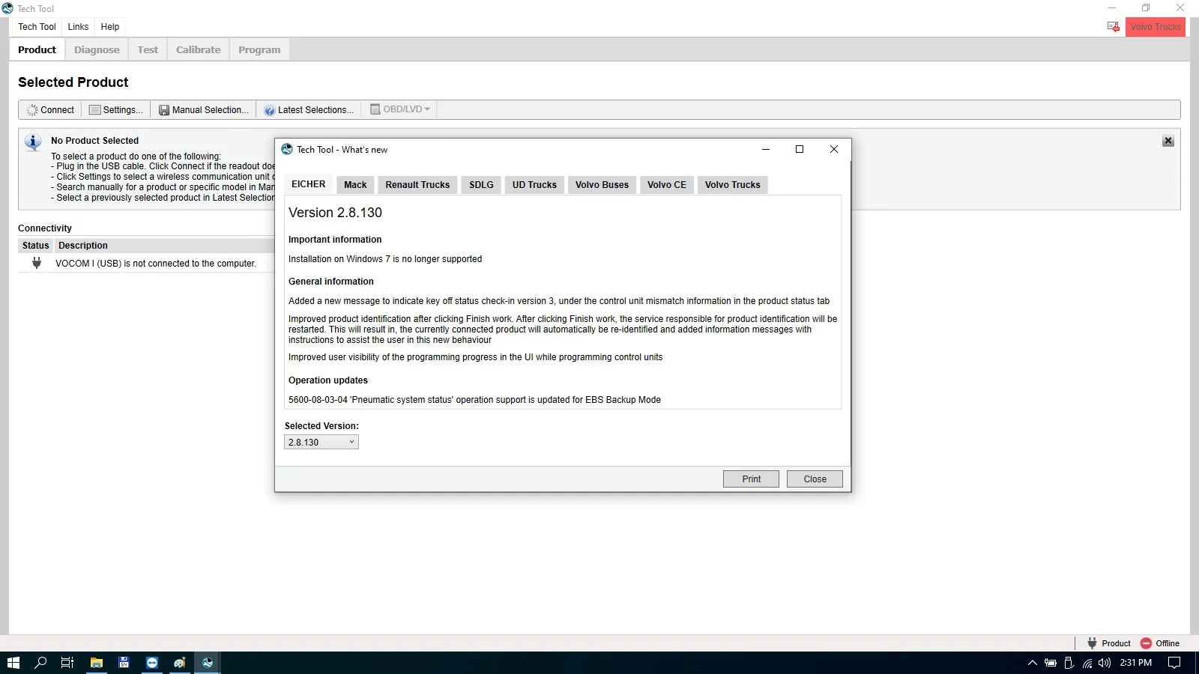Select the Volvo CE tab
The image size is (1199, 674).
[667, 185]
